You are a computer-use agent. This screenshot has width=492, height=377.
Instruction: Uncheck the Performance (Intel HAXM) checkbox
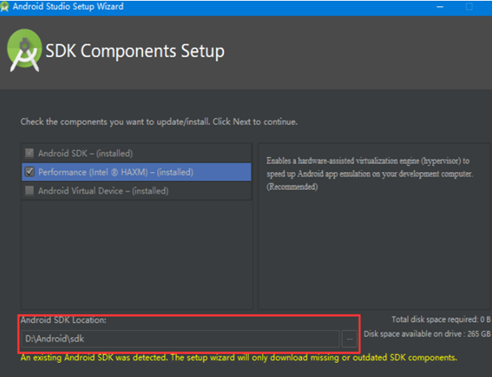tap(29, 172)
